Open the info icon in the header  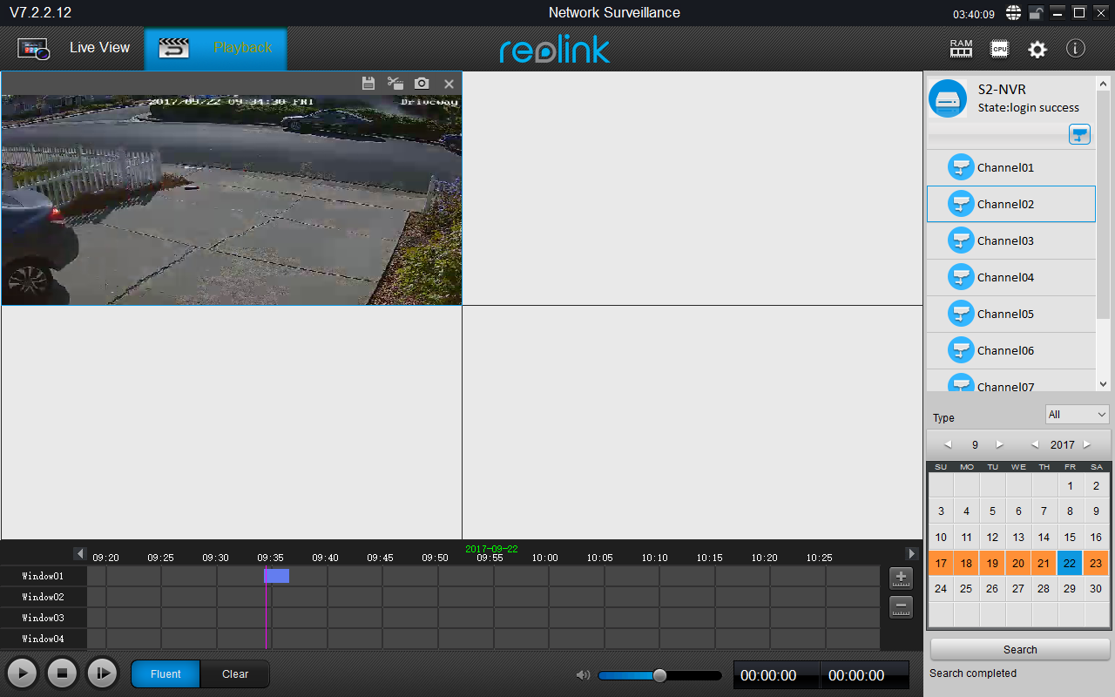[x=1076, y=49]
